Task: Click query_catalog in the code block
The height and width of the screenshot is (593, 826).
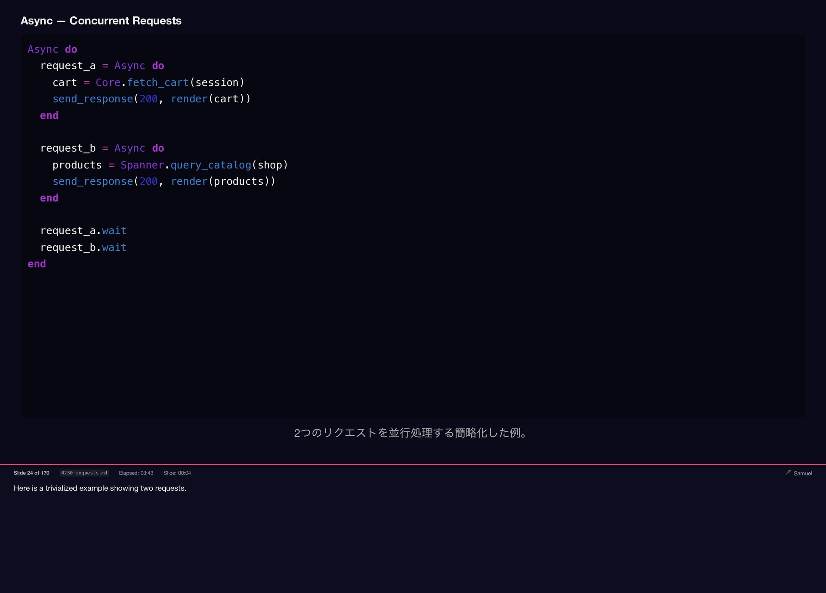Action: 211,165
